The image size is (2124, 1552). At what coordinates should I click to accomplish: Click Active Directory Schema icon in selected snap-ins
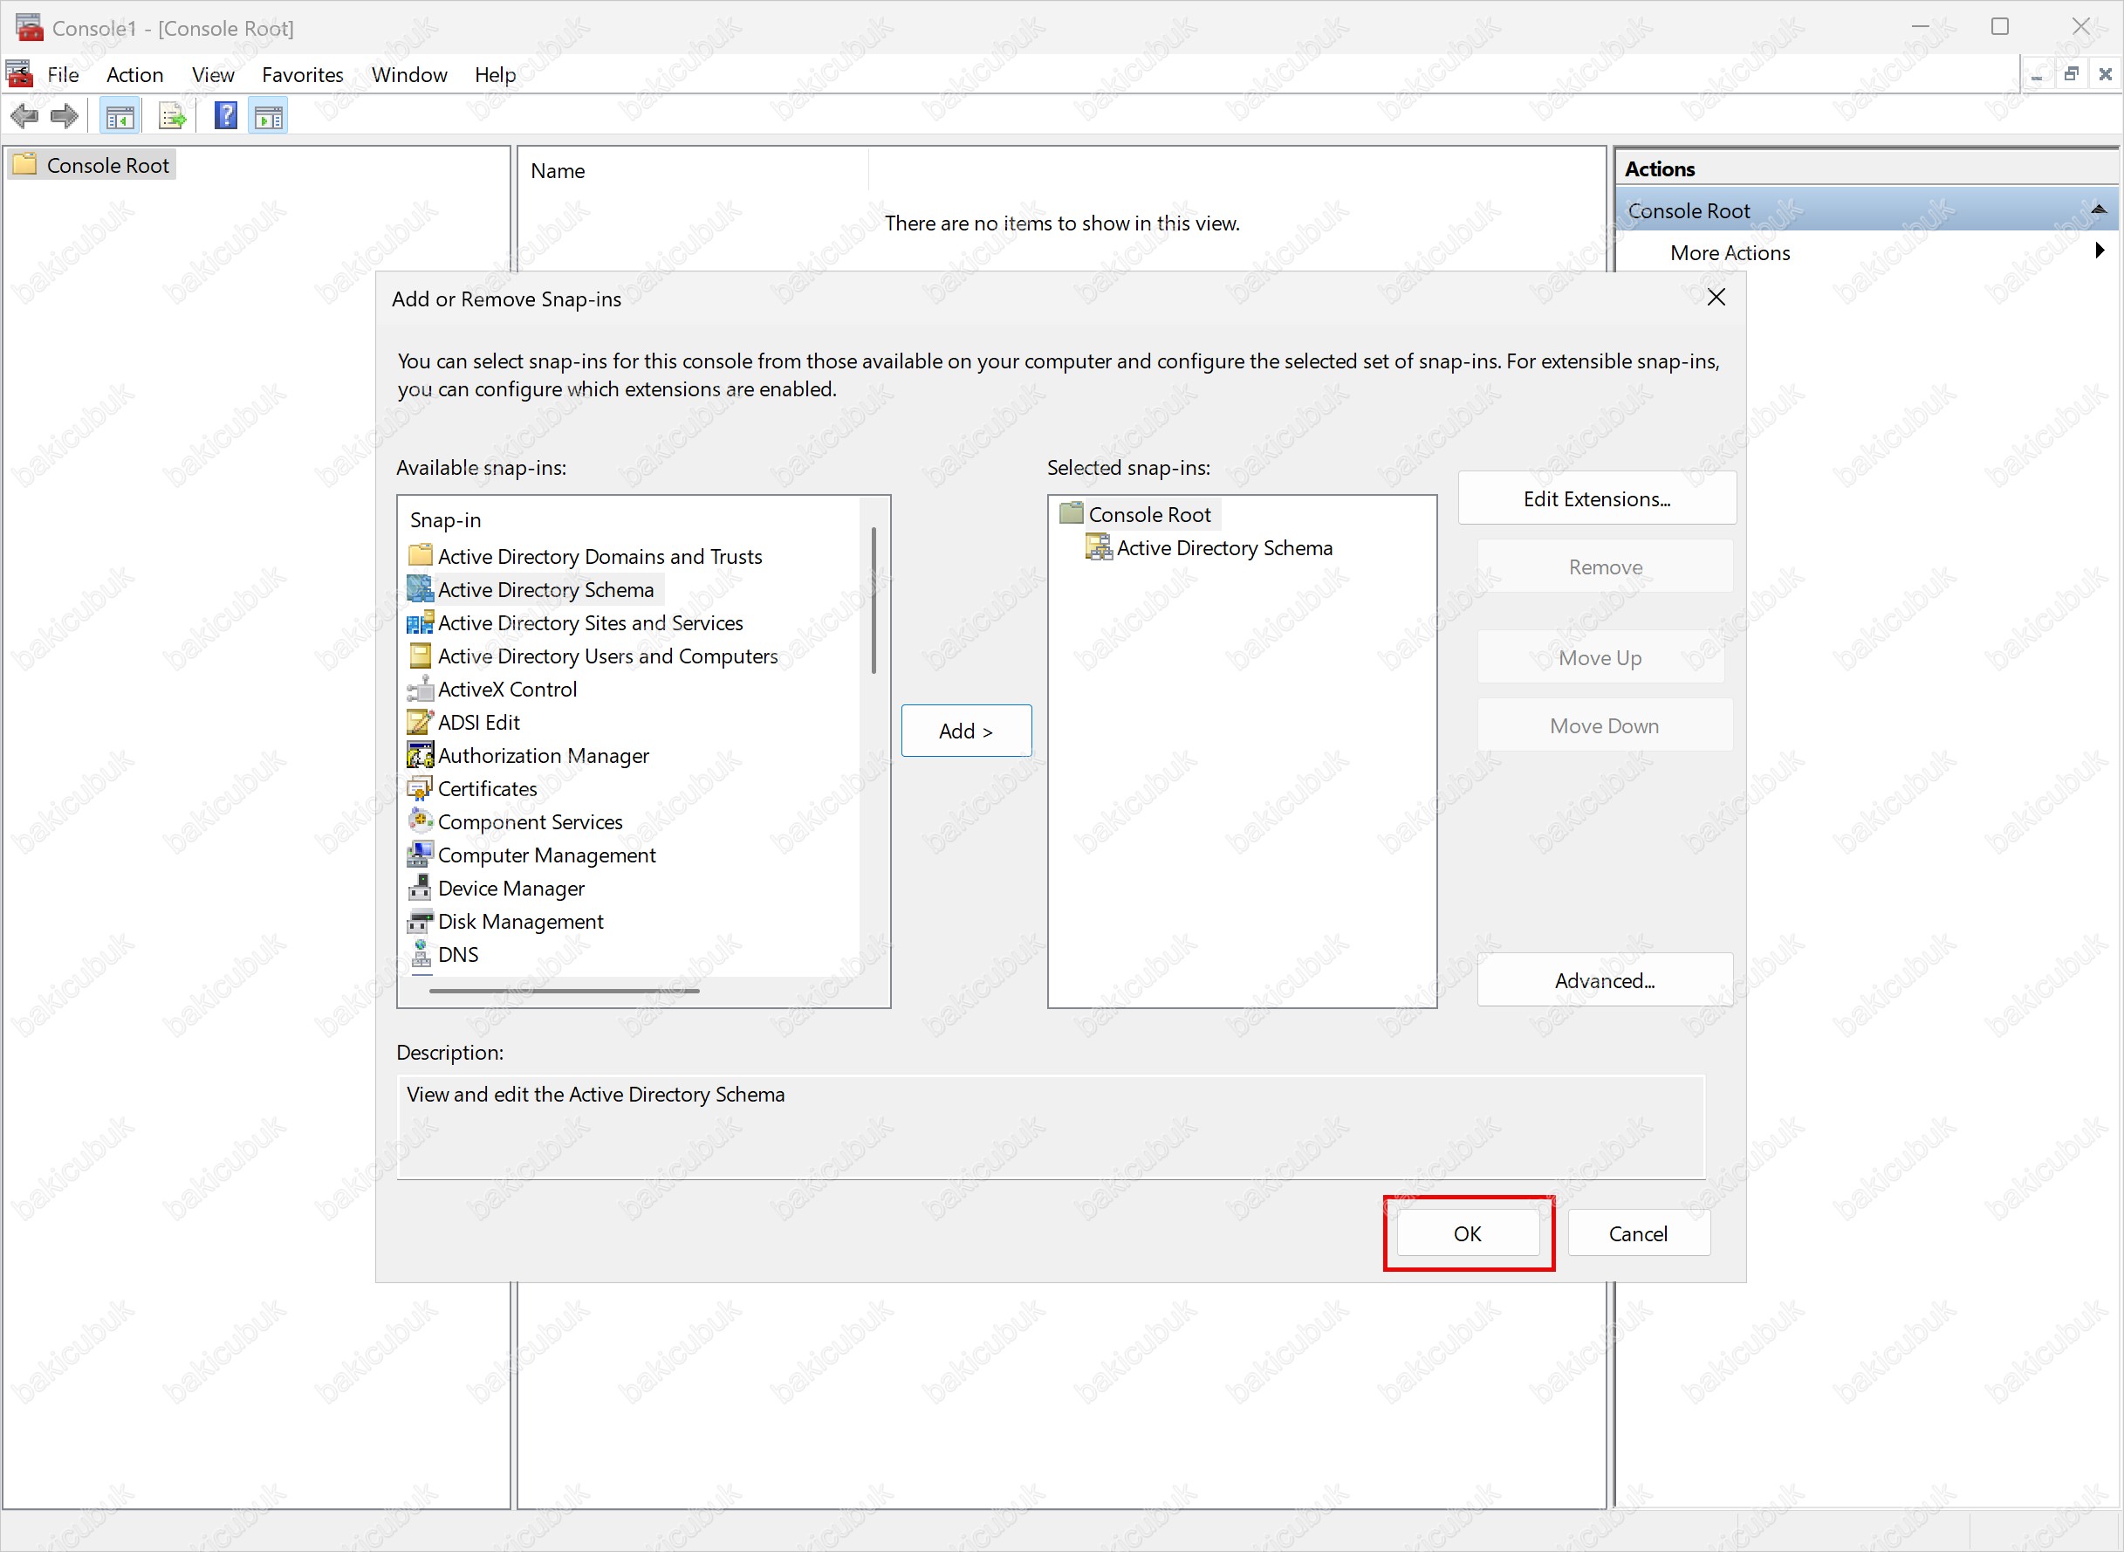[x=1099, y=546]
